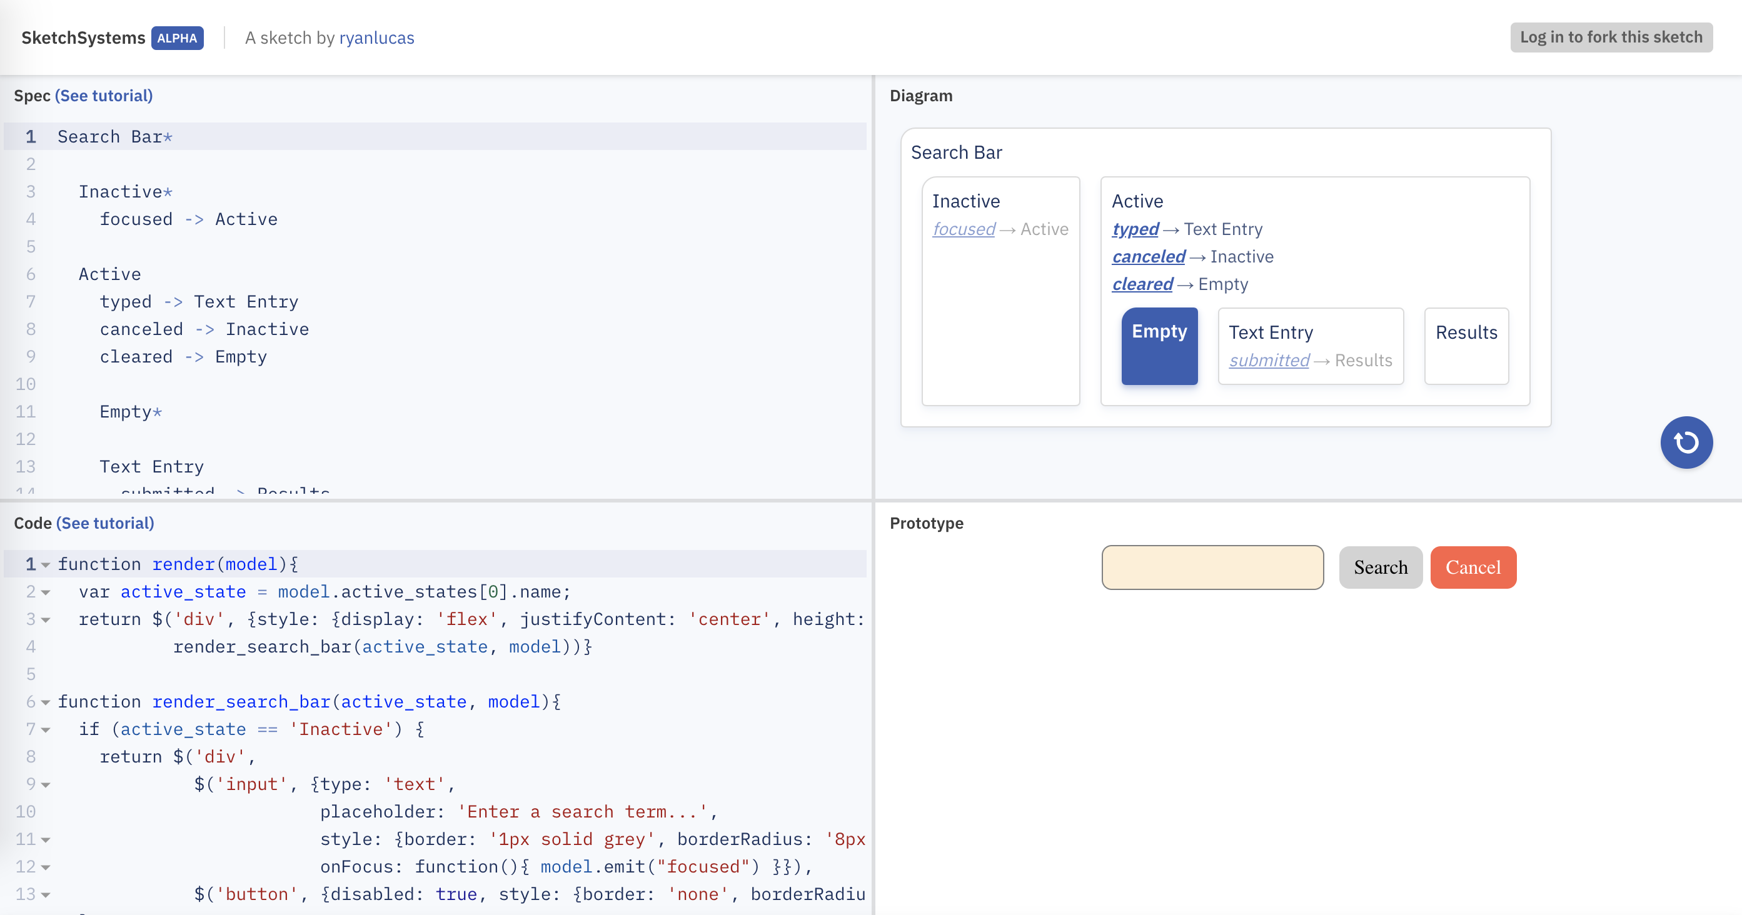Click into the prototype search input field

(1212, 567)
